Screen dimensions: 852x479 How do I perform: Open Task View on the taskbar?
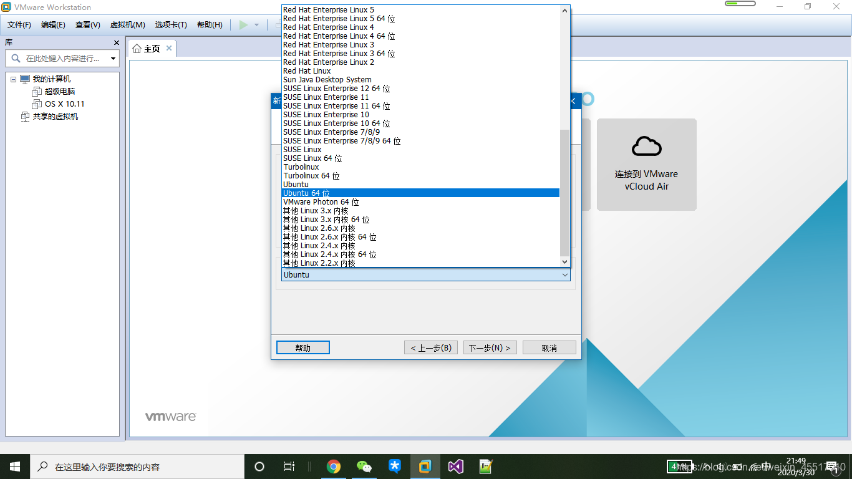tap(289, 467)
